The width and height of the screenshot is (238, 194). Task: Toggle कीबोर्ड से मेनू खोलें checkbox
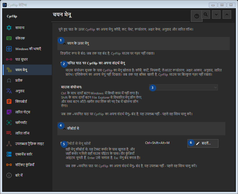pyautogui.click(x=62, y=143)
